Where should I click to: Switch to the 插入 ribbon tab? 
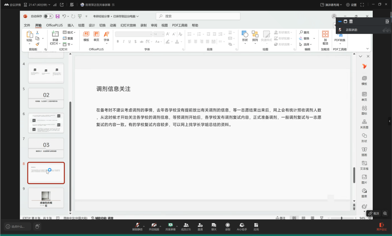click(x=71, y=25)
